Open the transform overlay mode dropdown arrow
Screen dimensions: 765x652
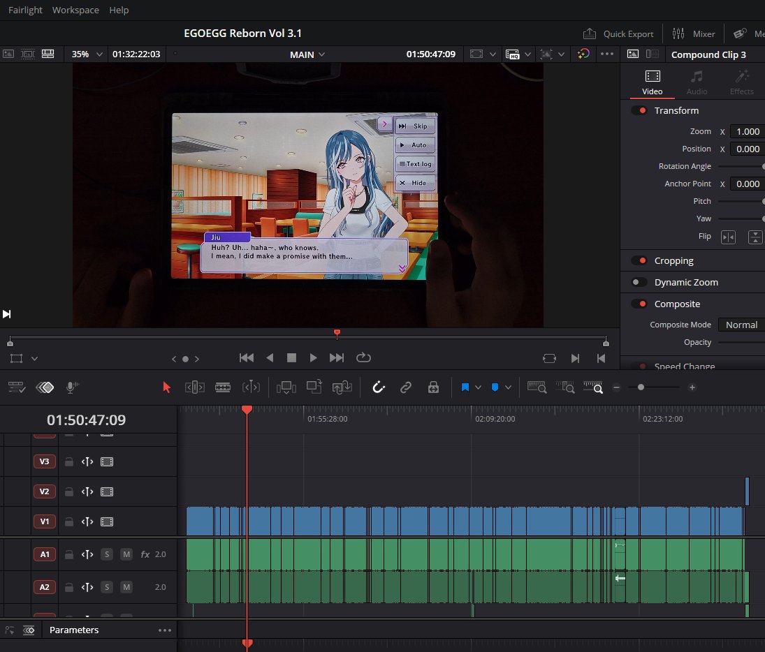(35, 359)
